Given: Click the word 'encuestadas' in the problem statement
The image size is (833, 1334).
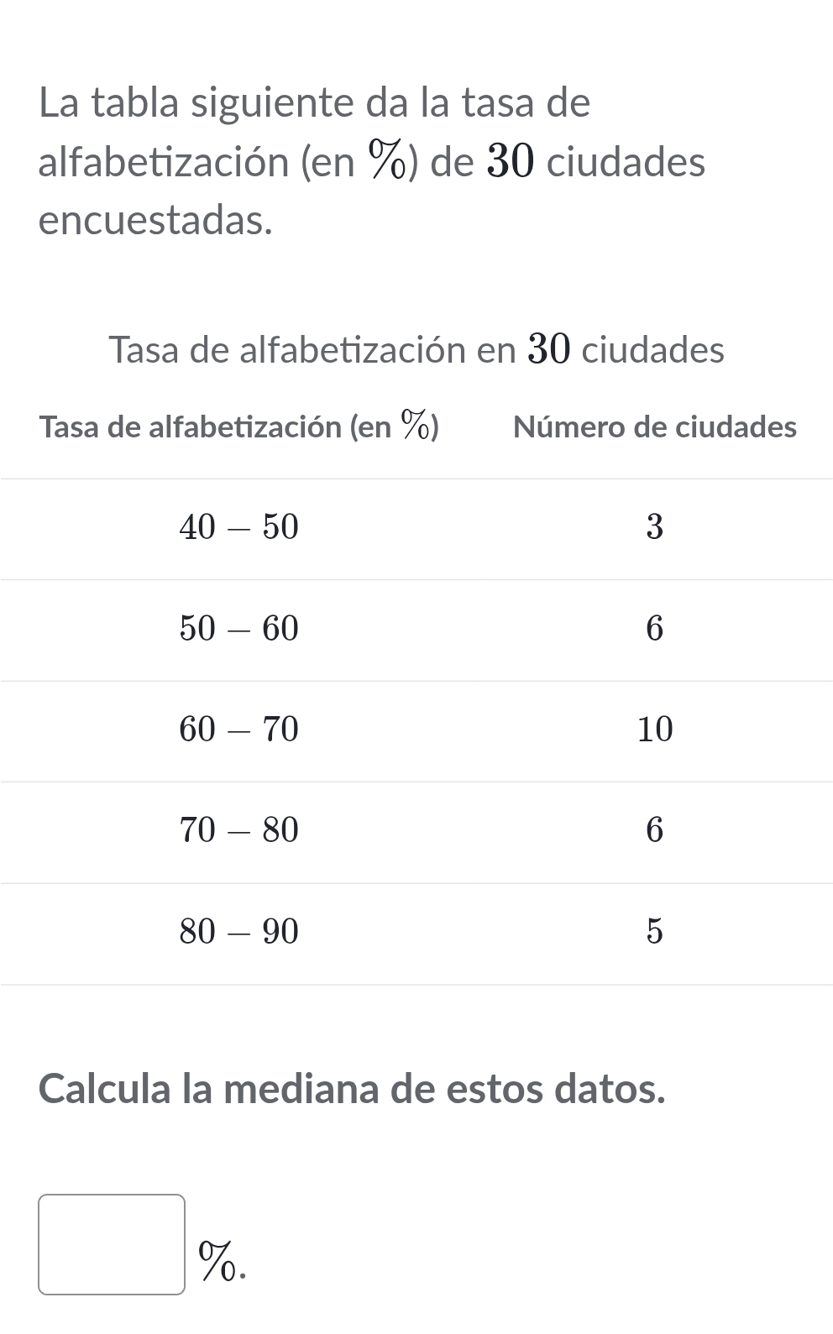Looking at the screenshot, I should point(155,221).
